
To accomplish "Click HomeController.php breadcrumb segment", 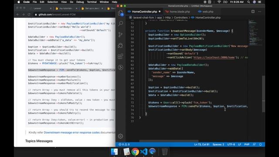I will tap(208, 17).
